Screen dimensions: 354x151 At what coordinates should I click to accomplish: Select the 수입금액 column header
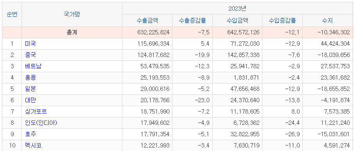[x=237, y=21]
